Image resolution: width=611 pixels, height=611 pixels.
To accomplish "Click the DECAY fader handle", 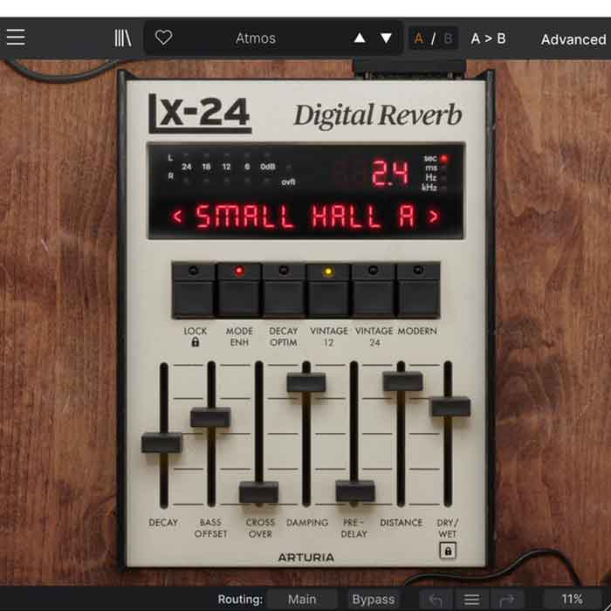I will coord(161,443).
